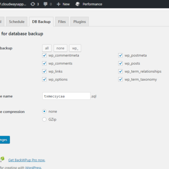Screen dimensions: 169x169
Task: Switch to the DB Backup tab
Action: pyautogui.click(x=41, y=22)
